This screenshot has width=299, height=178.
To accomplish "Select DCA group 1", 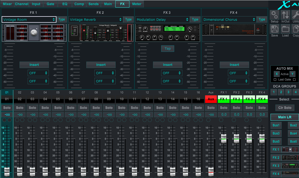I will point(274,92).
